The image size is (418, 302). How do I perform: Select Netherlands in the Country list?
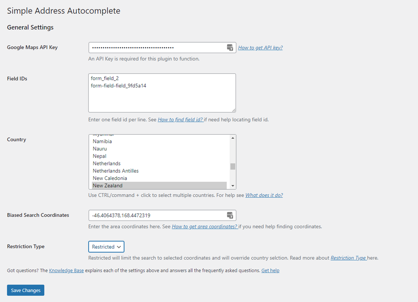[x=107, y=163]
